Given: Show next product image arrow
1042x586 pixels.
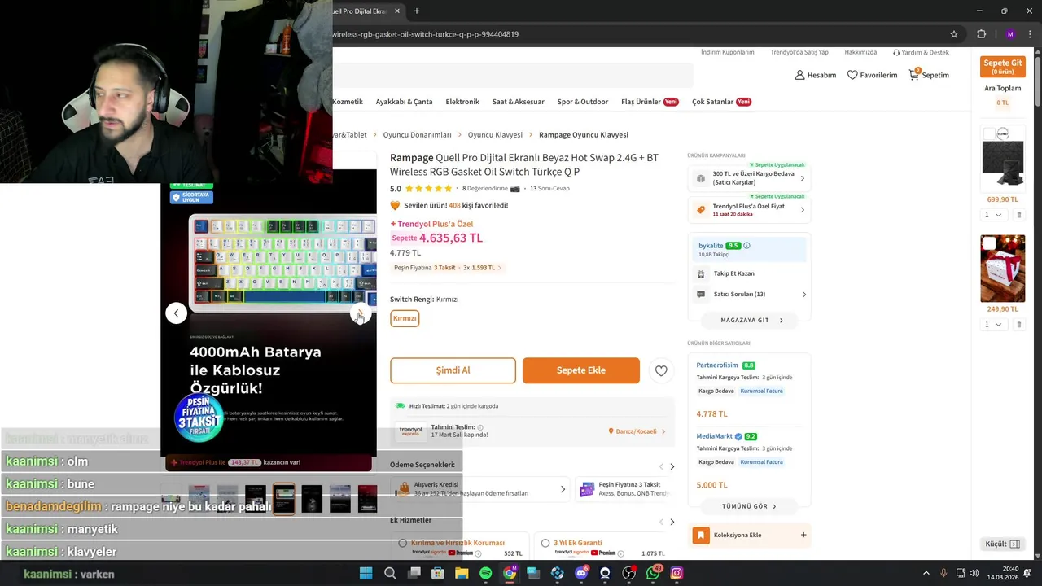Looking at the screenshot, I should click(x=361, y=313).
